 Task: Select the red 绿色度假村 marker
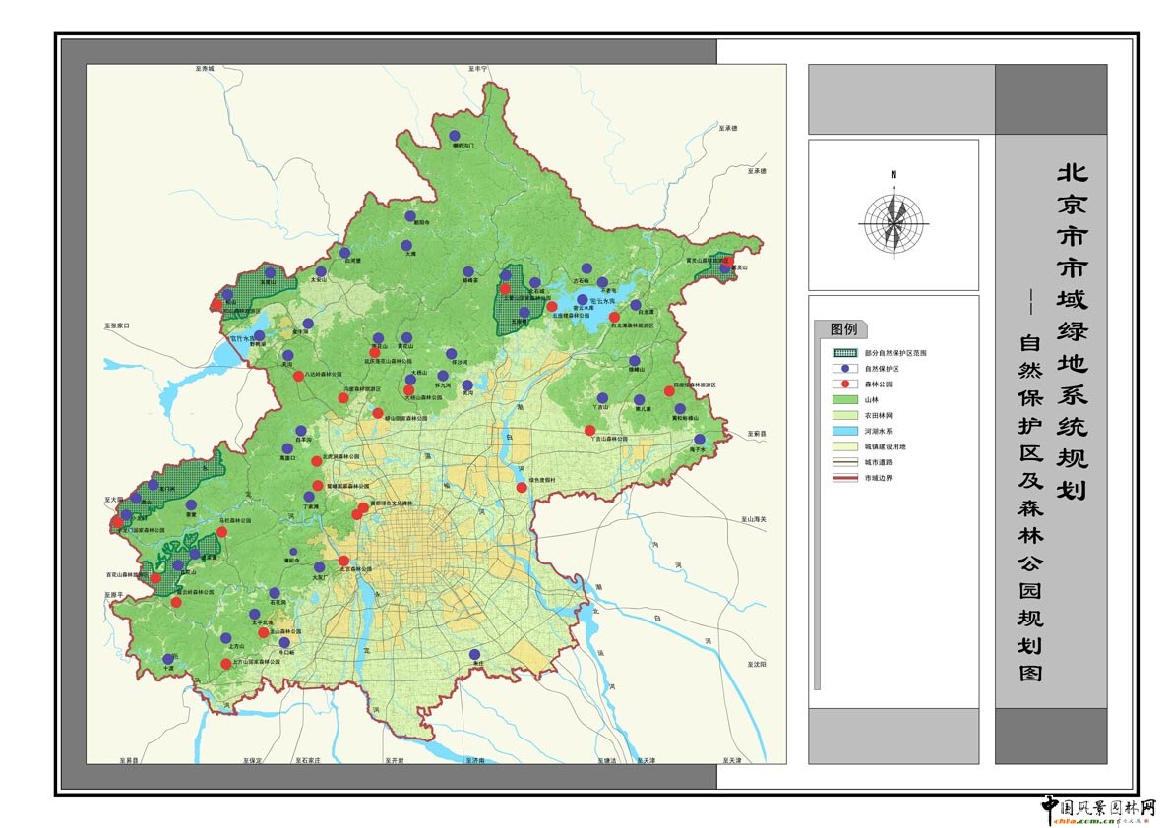[x=522, y=487]
